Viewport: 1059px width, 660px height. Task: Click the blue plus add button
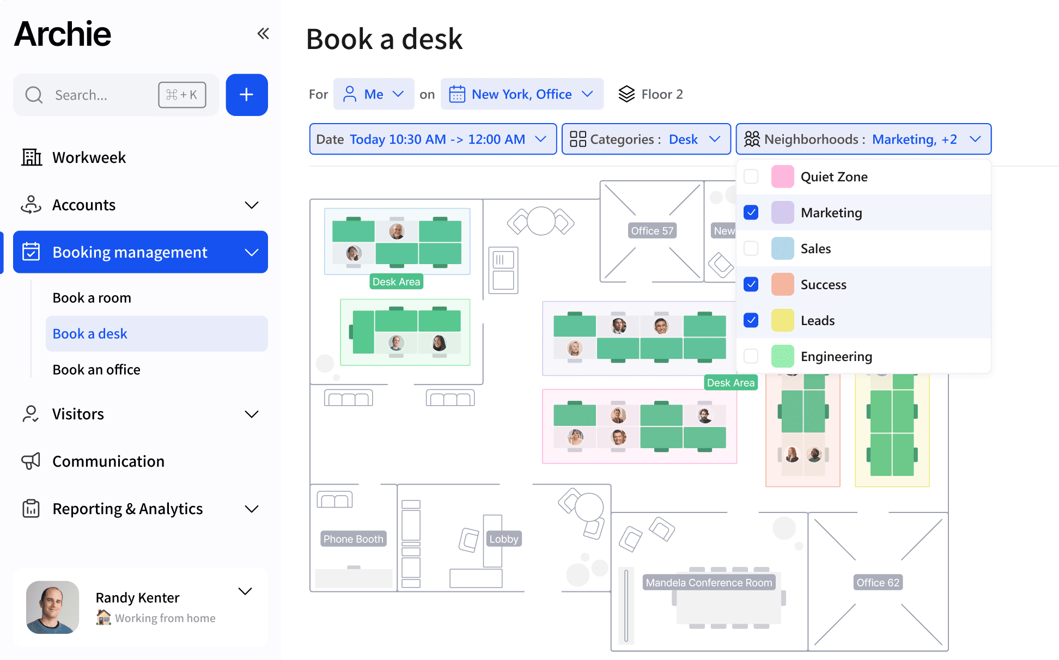coord(247,95)
